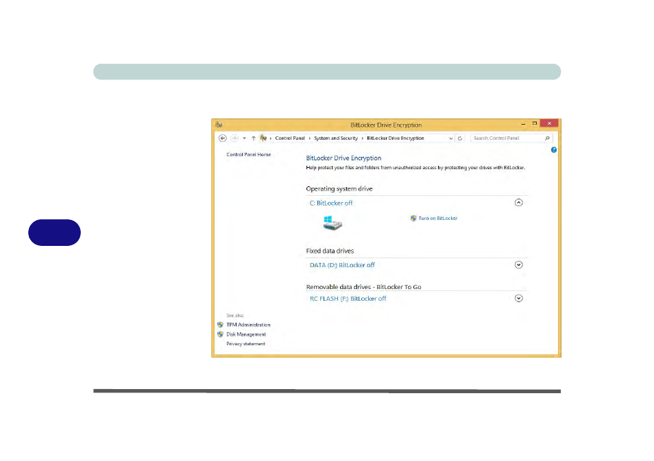The width and height of the screenshot is (654, 461).
Task: Click RC FLASH (F:) BitLocker off link
Action: (348, 299)
